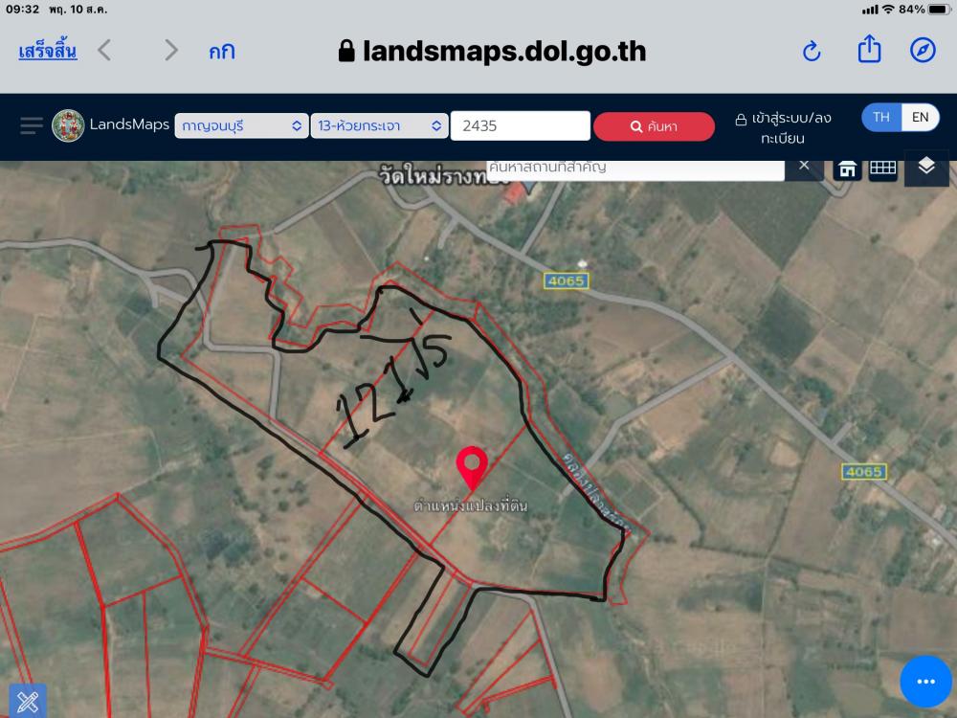This screenshot has height=718, width=957.
Task: Click the grid table icon on map
Action: [882, 168]
